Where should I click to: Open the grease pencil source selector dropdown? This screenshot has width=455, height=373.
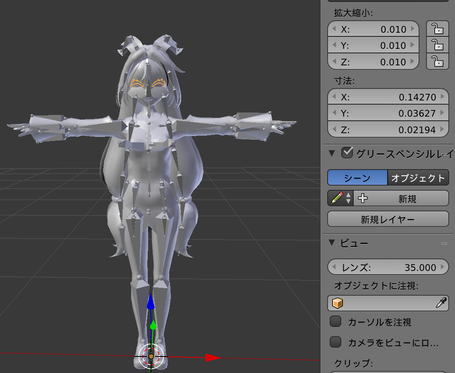(x=349, y=198)
